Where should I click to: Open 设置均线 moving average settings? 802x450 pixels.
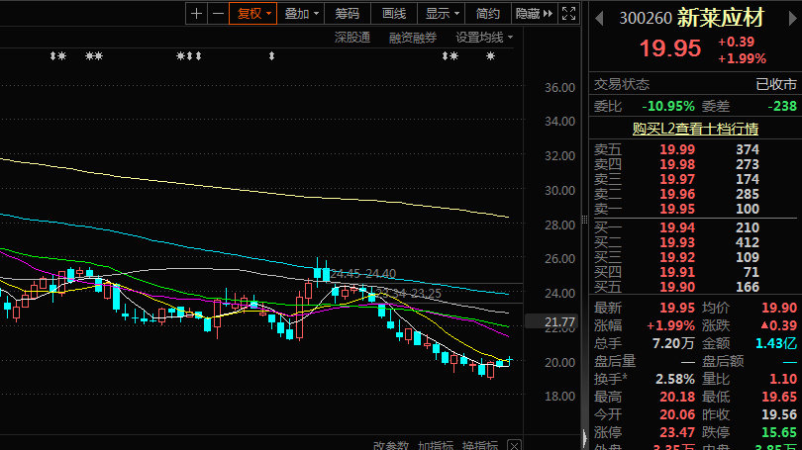[484, 38]
